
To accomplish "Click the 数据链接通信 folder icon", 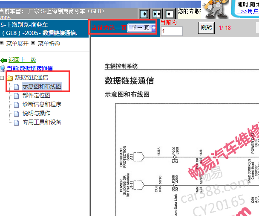I will pyautogui.click(x=10, y=78).
